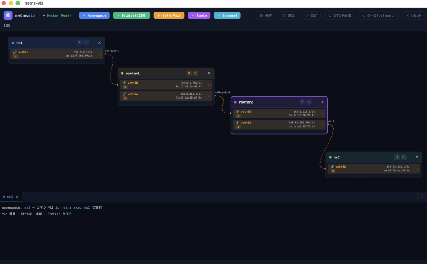The width and height of the screenshot is (427, 264).
Task: Open terminal icon on ns1 node
Action: pyautogui.click(x=86, y=42)
